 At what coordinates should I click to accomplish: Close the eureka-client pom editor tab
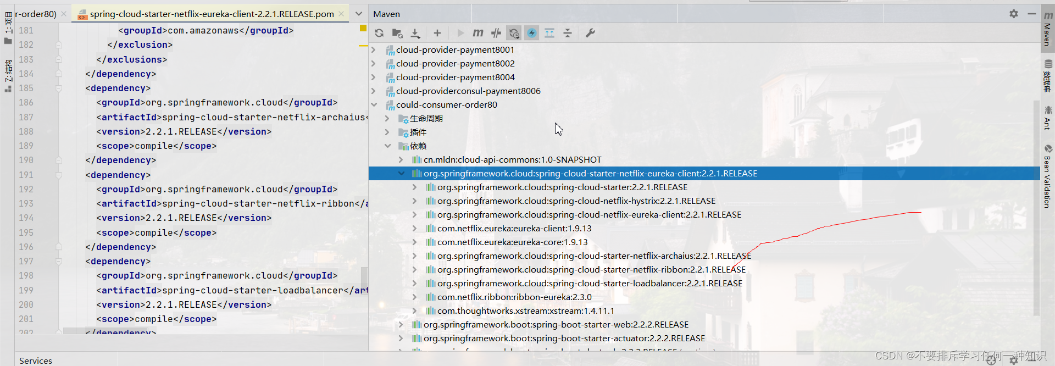point(341,14)
